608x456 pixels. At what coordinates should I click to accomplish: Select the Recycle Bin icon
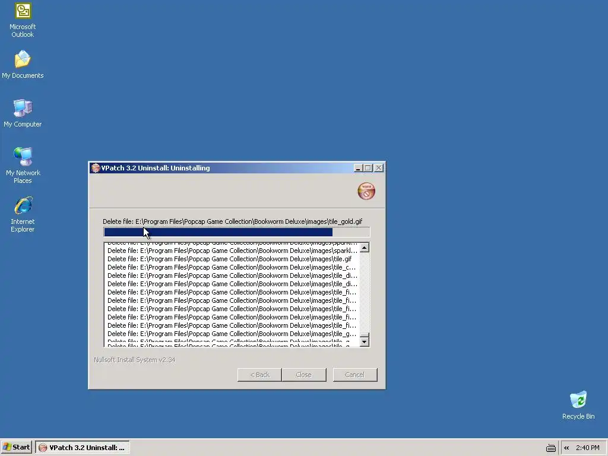point(578,405)
